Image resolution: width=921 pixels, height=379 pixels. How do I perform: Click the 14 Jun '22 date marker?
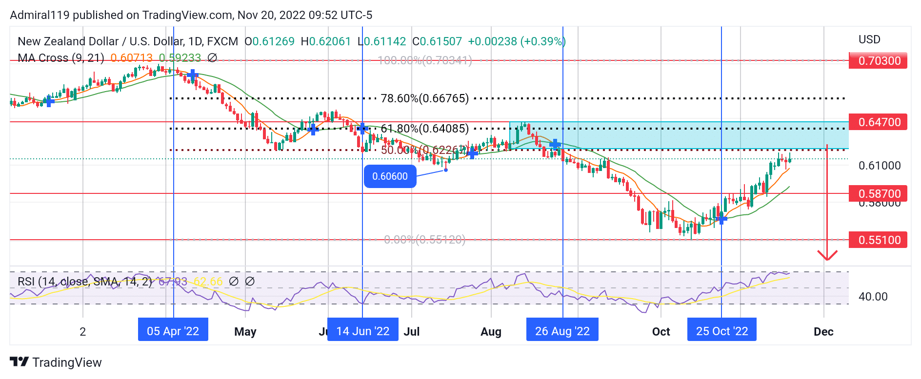click(x=363, y=330)
